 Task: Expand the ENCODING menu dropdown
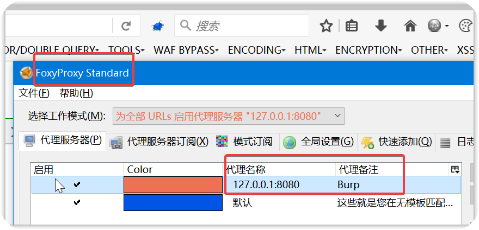[x=256, y=50]
